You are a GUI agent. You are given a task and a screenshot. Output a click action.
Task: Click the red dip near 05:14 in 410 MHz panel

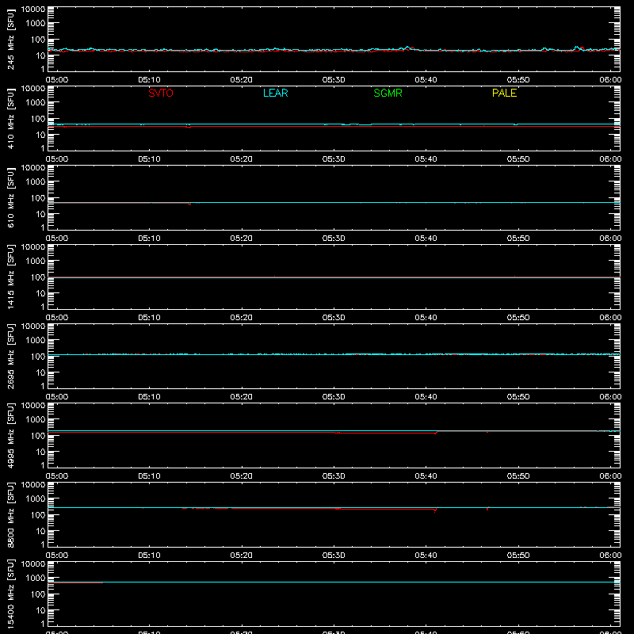(x=189, y=127)
